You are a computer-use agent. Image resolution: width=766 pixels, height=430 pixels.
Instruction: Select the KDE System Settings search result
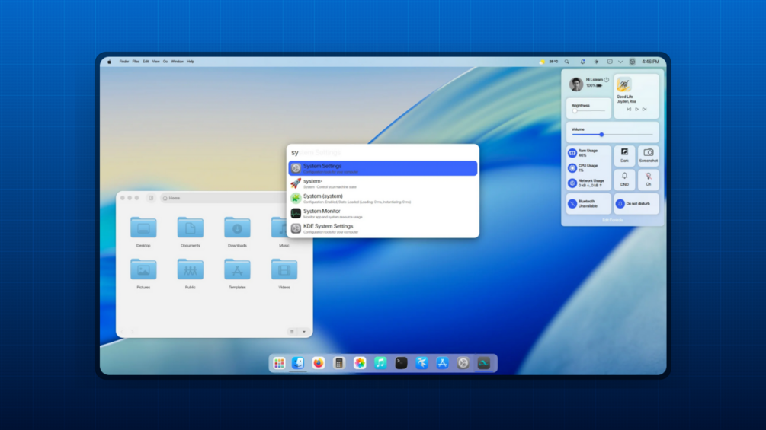383,228
